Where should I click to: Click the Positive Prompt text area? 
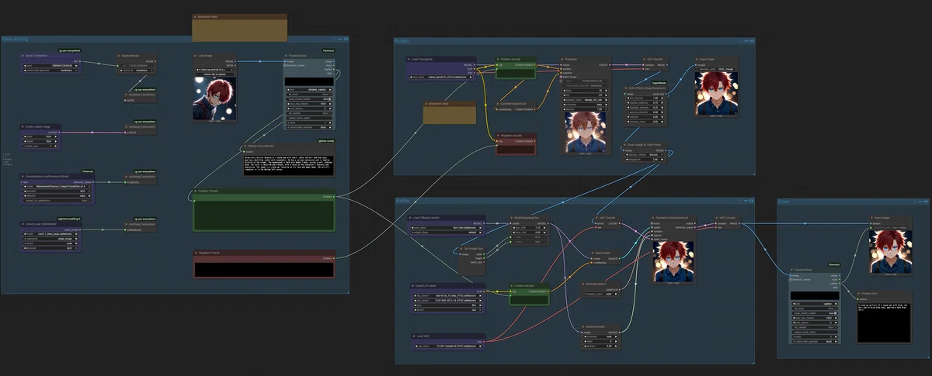click(x=264, y=215)
